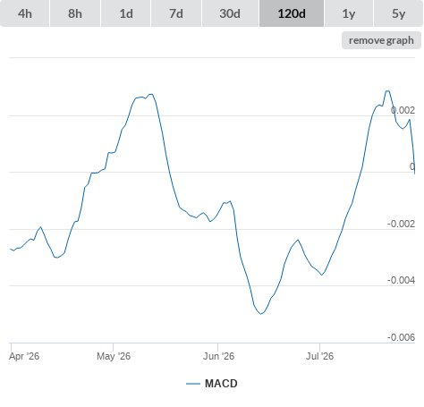Click the active 120d range tab
The height and width of the screenshot is (407, 424).
pos(292,13)
